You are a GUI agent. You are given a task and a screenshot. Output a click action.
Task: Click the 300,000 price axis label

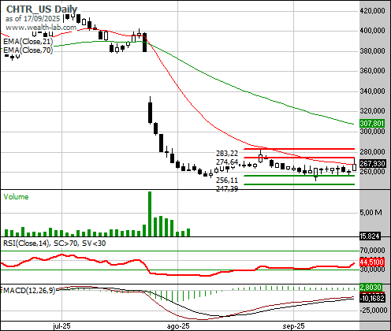372,131
